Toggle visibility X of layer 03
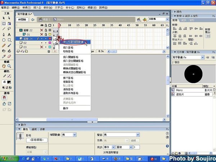216x162 pixels. point(42,47)
